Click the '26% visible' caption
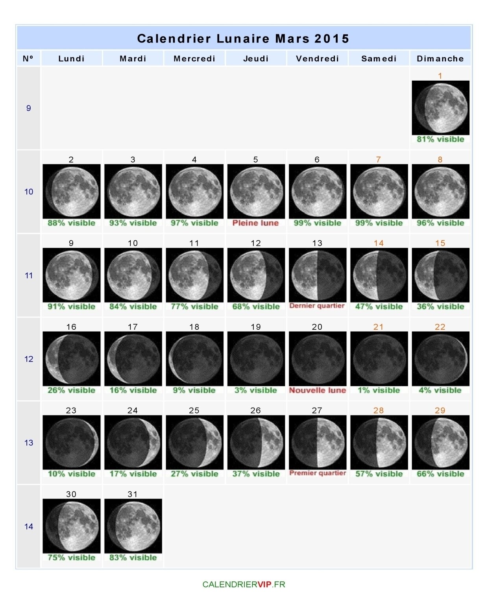488x598 pixels. 72,390
